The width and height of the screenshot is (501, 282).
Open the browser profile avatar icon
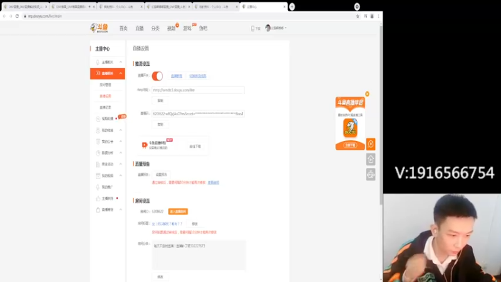[x=372, y=16]
